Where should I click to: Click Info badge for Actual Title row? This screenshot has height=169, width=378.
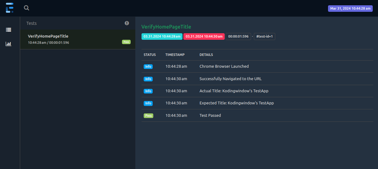[148, 91]
